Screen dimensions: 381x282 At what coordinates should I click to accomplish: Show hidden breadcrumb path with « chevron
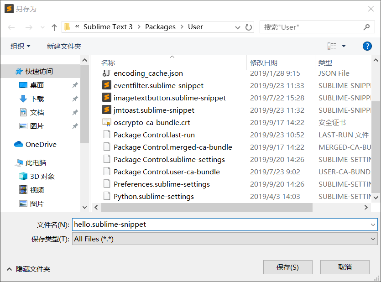pos(77,26)
